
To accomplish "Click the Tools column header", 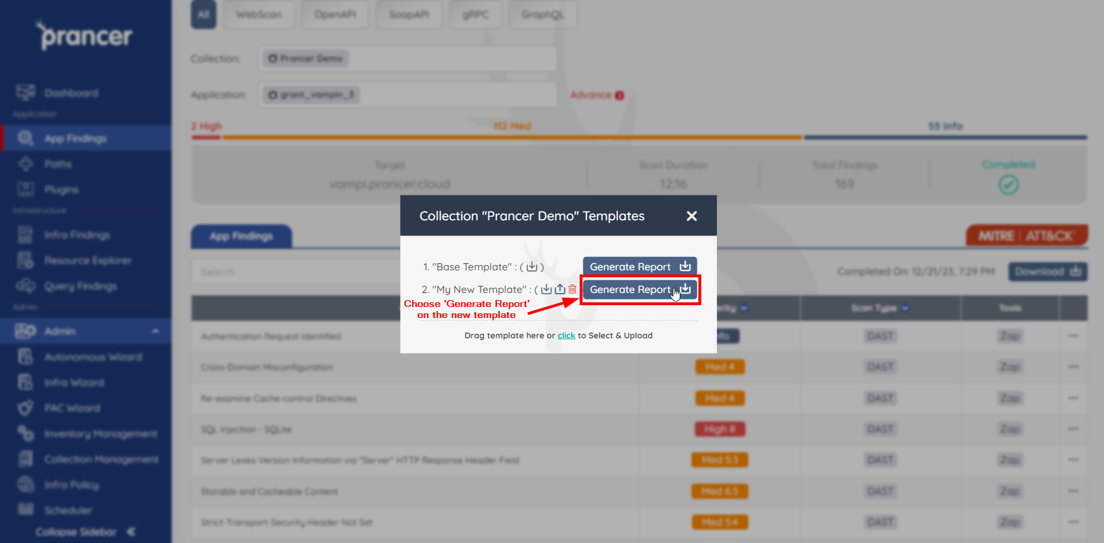I will (x=1010, y=308).
